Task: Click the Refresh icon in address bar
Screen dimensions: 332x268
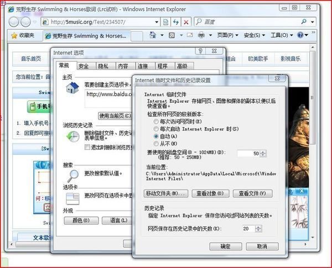Action: [175, 22]
